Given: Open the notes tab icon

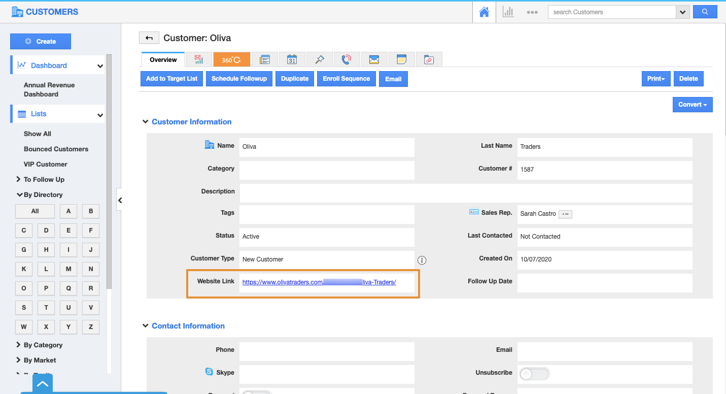Looking at the screenshot, I should coord(401,60).
